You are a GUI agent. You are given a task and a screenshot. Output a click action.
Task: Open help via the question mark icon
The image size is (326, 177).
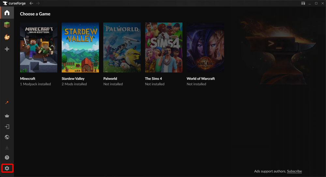[x=7, y=158]
